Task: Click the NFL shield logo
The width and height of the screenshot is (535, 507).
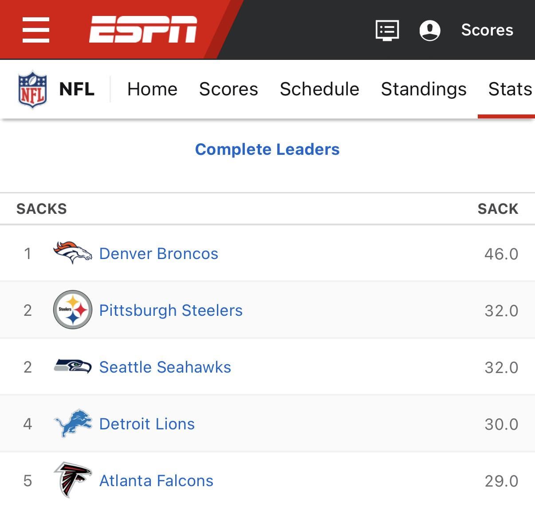Action: [32, 90]
